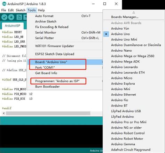Select Arduino Gemma board
Viewport: 165px width, 153px height.
134,144
